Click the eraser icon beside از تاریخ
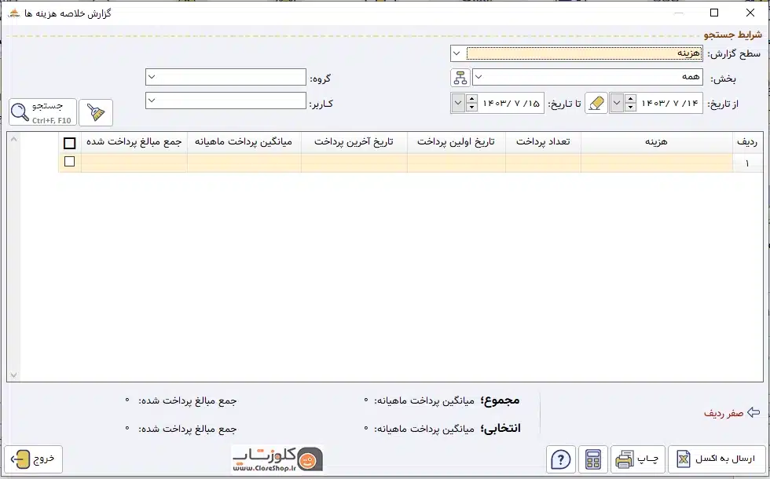The image size is (770, 479). point(596,103)
